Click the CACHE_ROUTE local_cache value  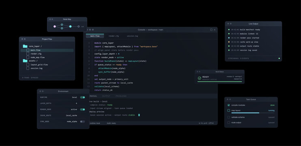click(71, 116)
